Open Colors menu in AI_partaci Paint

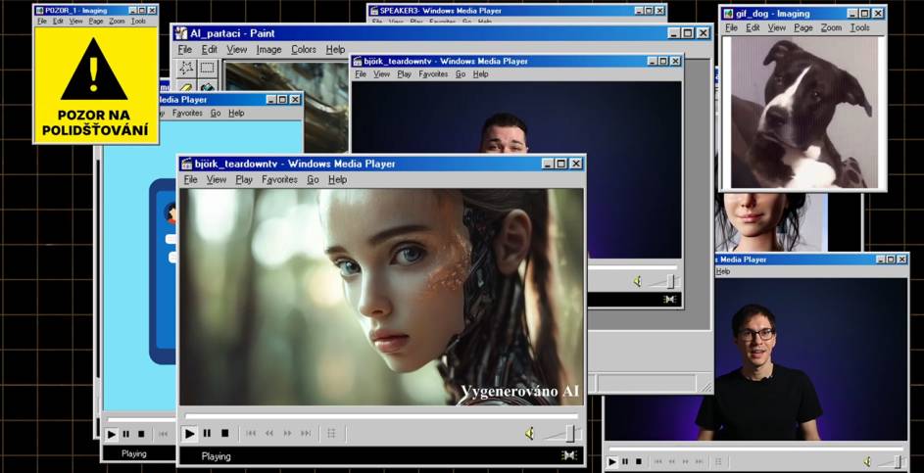point(304,50)
